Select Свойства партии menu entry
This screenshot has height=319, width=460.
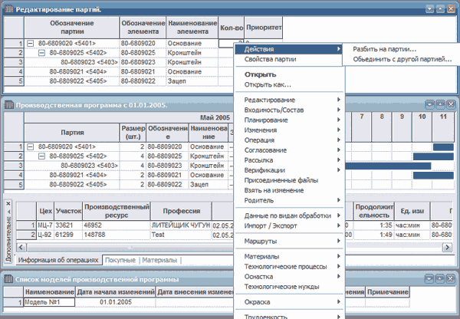[x=288, y=59]
